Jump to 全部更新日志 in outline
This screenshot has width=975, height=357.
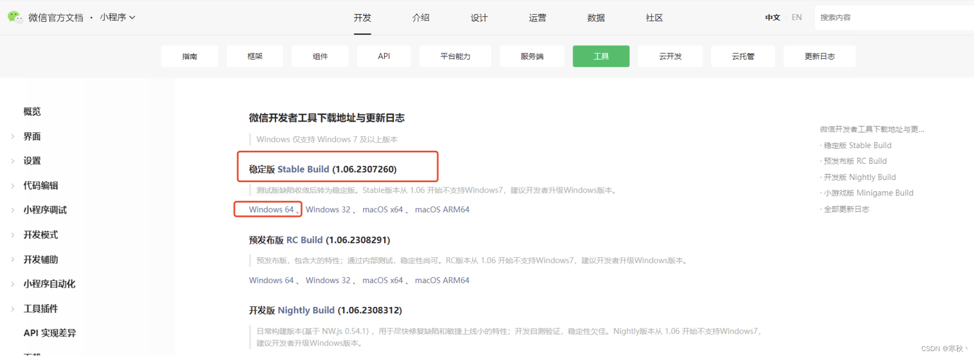[847, 209]
